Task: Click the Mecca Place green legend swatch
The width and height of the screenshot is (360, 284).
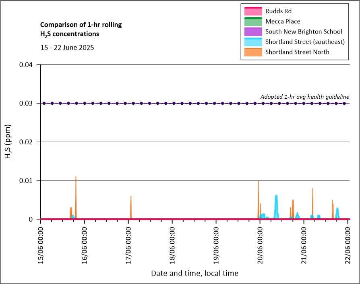Action: [x=252, y=21]
